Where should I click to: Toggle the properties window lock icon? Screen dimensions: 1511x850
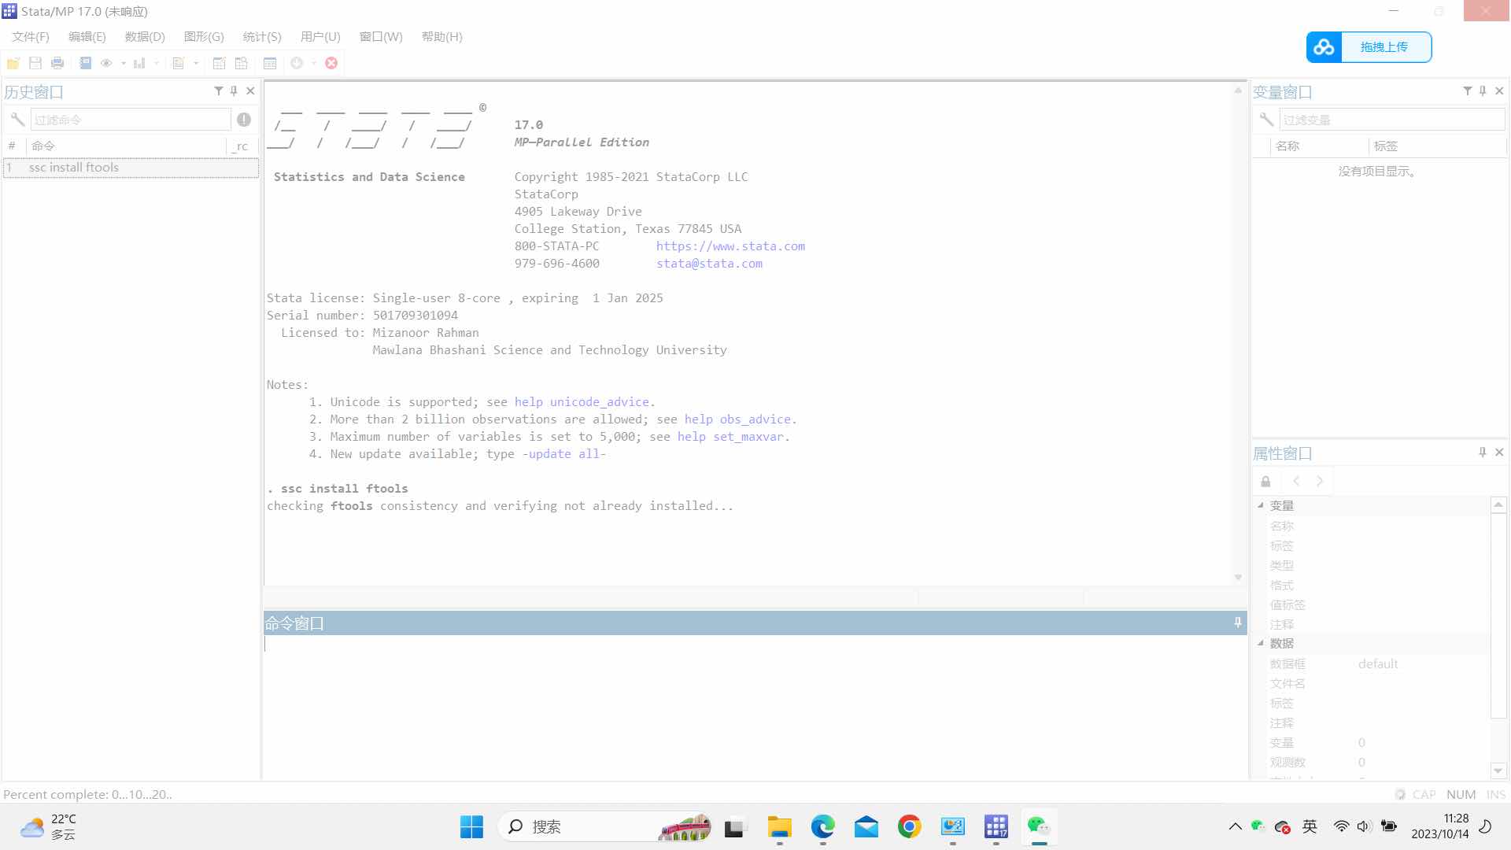pyautogui.click(x=1265, y=481)
